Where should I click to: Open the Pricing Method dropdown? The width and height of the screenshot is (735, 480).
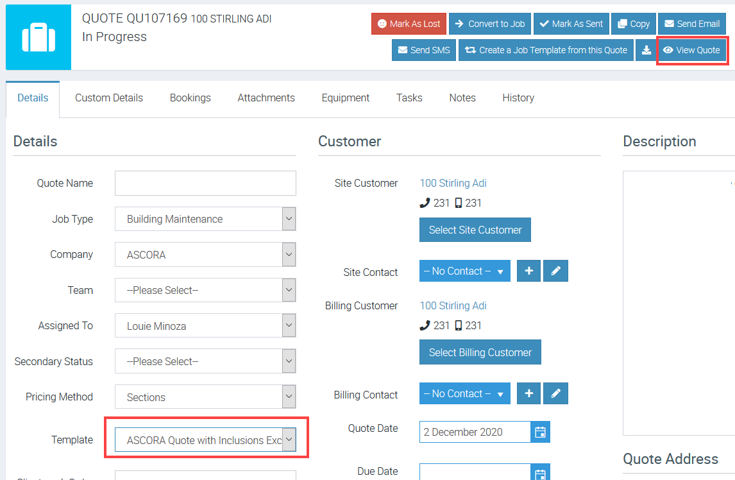[289, 397]
